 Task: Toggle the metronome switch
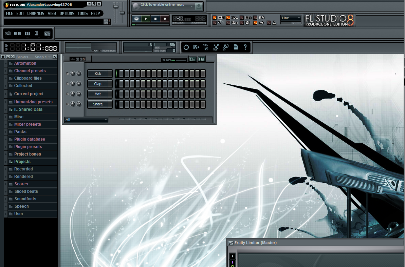(x=215, y=23)
